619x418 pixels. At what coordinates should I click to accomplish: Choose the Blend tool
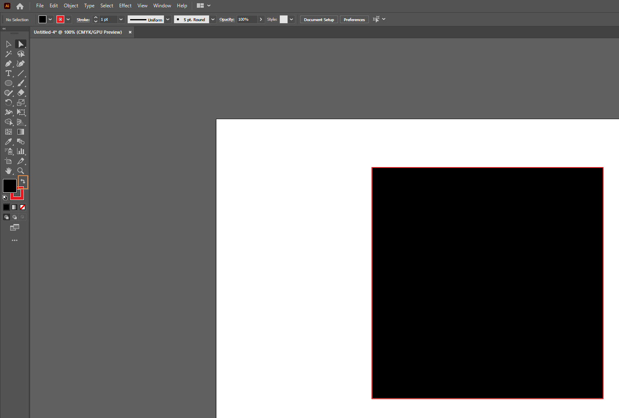21,142
